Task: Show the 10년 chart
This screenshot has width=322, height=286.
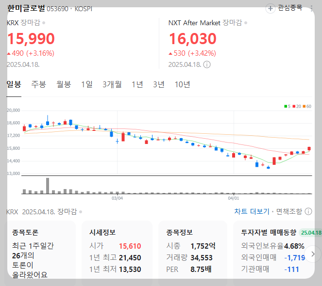Action: [x=182, y=84]
